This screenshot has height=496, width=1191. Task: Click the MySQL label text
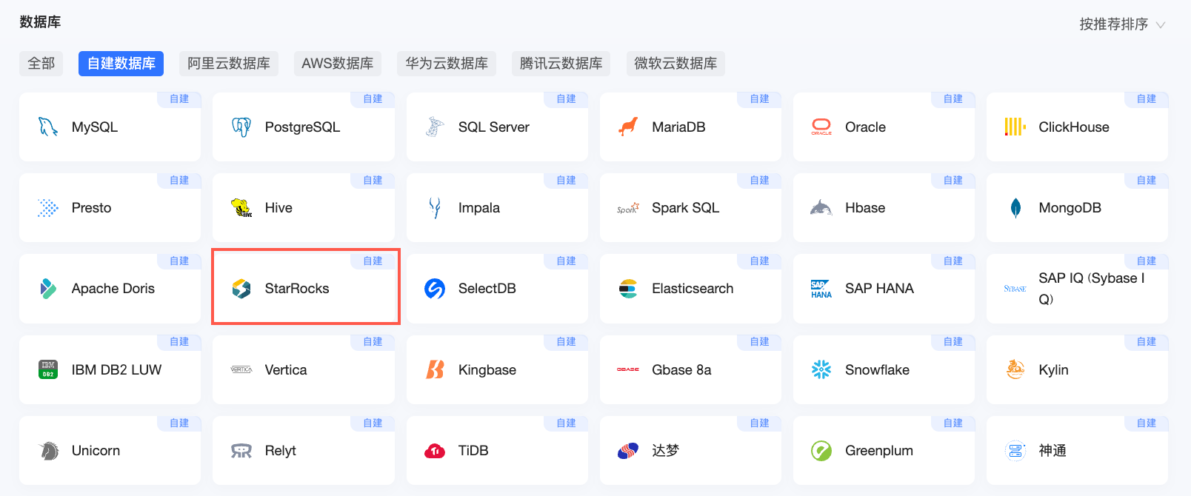[95, 127]
